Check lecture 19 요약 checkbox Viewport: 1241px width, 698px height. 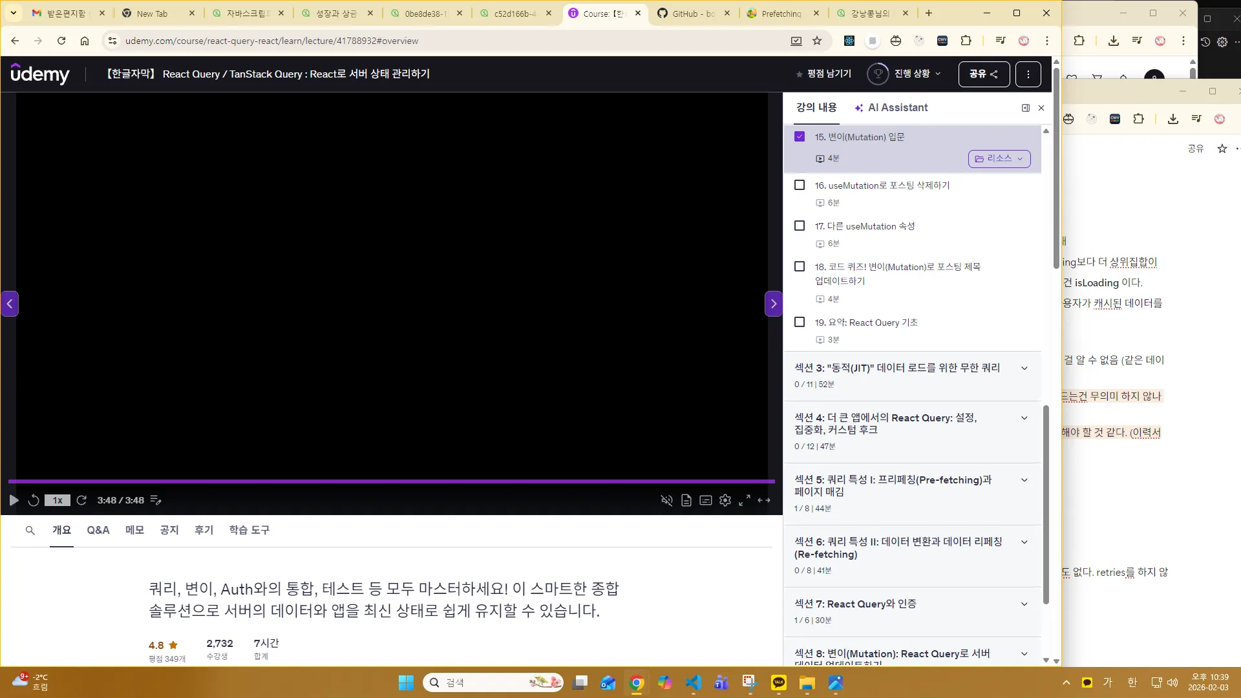800,321
